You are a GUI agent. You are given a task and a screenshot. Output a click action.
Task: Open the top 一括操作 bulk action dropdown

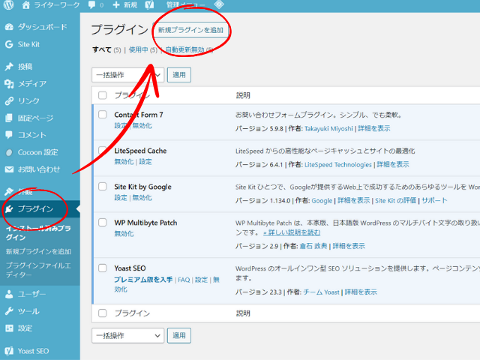127,75
